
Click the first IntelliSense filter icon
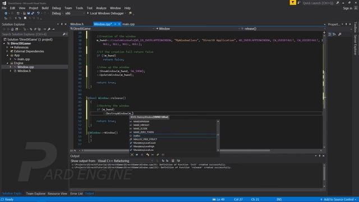(x=132, y=155)
